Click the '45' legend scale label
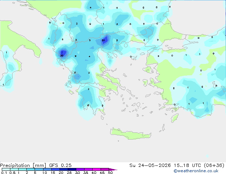 pyautogui.click(x=102, y=173)
